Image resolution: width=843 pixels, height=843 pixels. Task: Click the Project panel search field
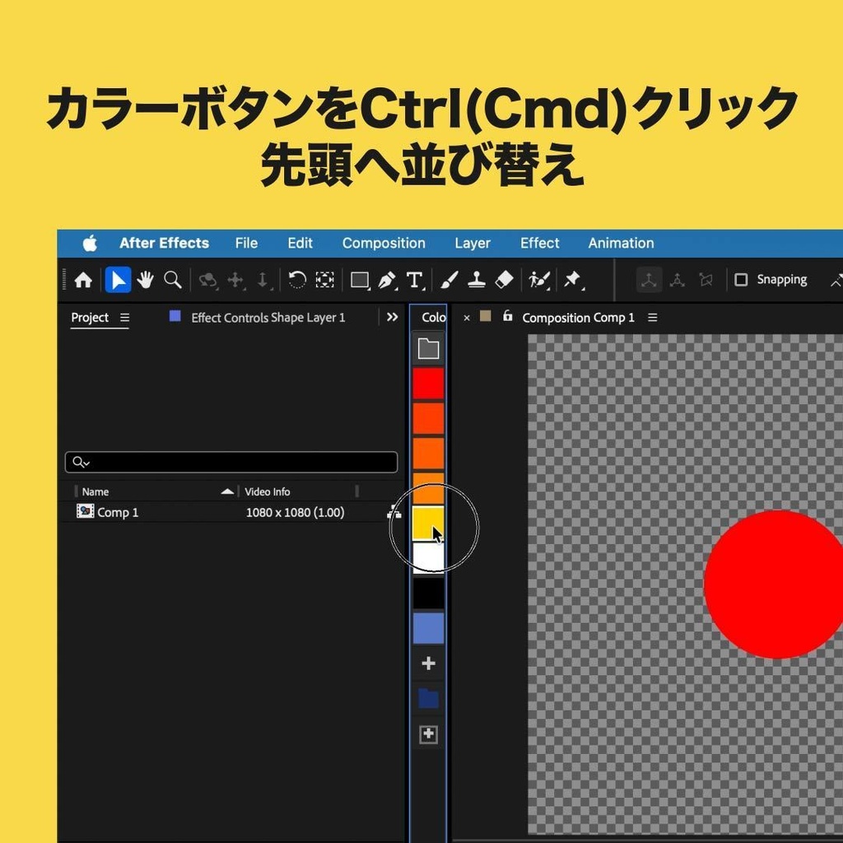tap(231, 462)
